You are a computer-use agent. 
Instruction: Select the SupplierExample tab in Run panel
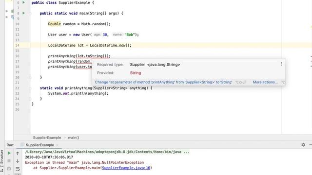coord(40,145)
